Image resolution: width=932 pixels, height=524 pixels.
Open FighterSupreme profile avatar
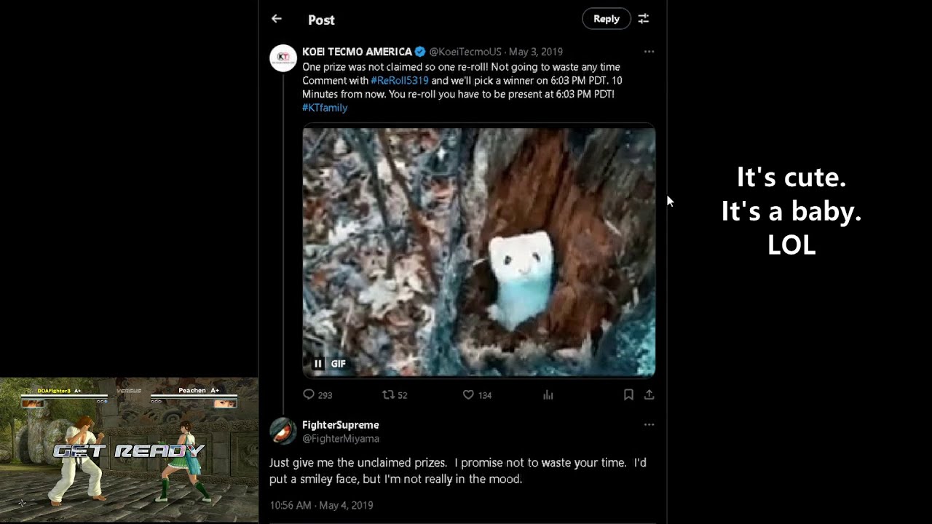(283, 431)
